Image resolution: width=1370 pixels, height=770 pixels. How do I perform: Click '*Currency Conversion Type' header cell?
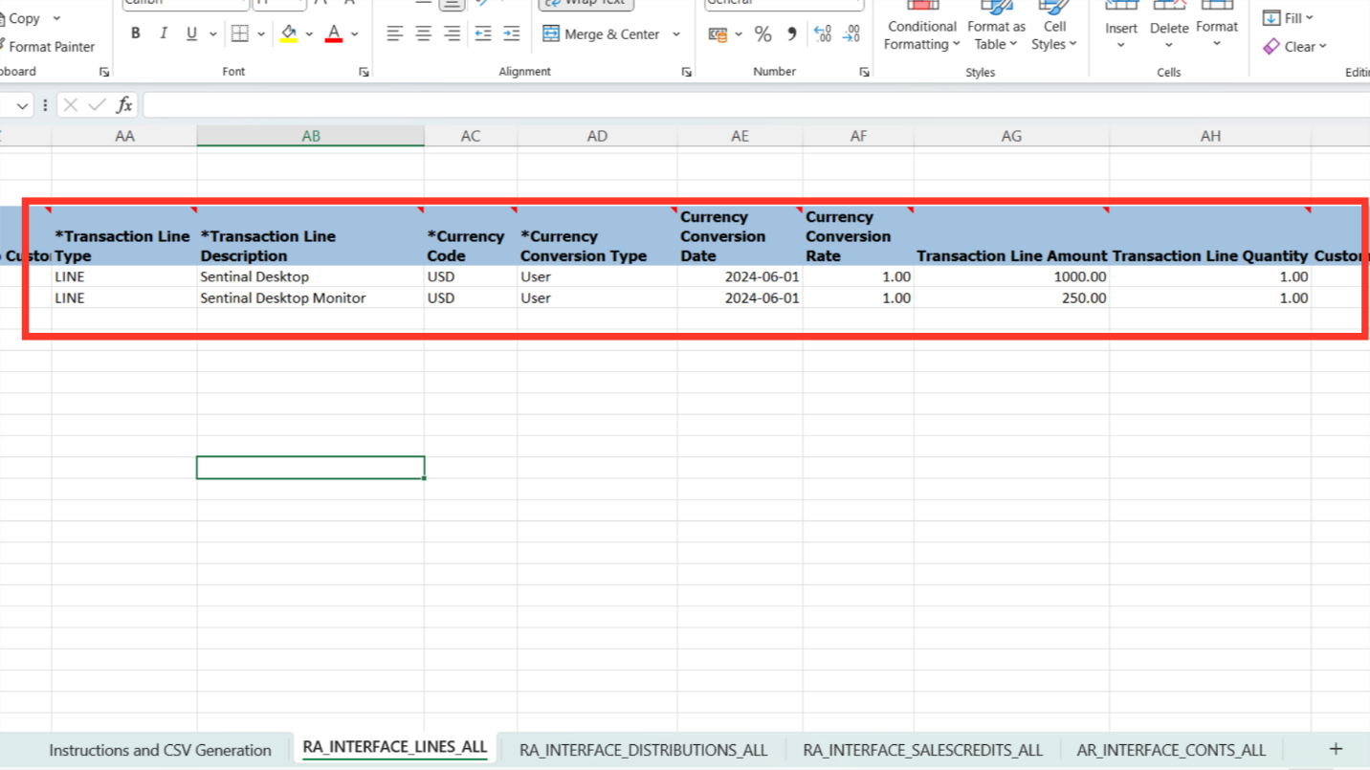tap(597, 235)
